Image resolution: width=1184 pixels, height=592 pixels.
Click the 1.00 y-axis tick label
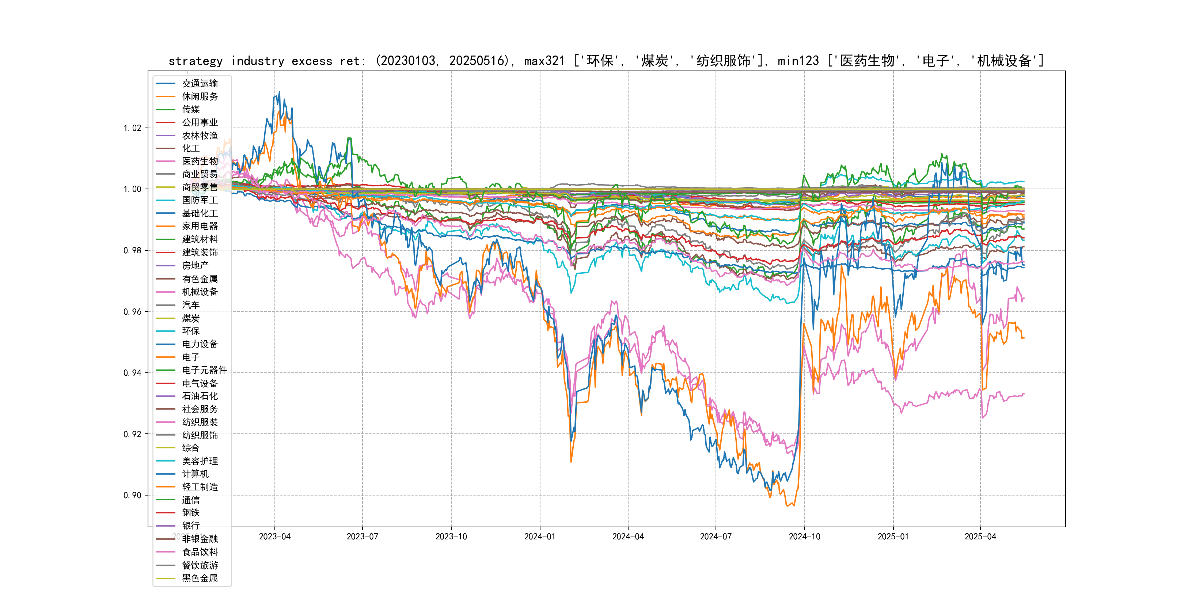point(132,189)
